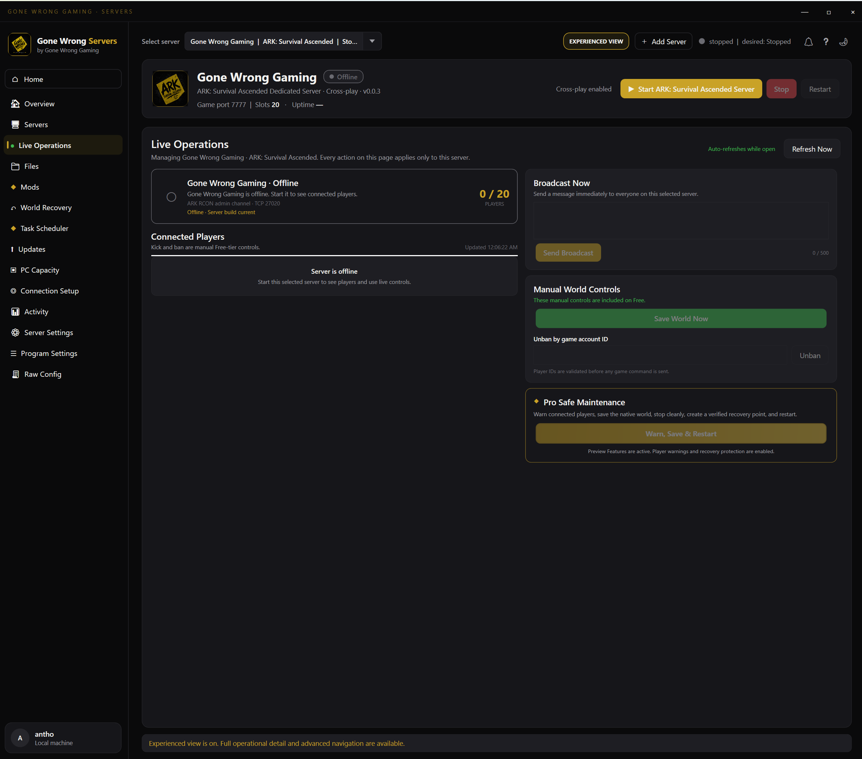Click the Updates arrow icon
The height and width of the screenshot is (759, 862).
(x=12, y=249)
